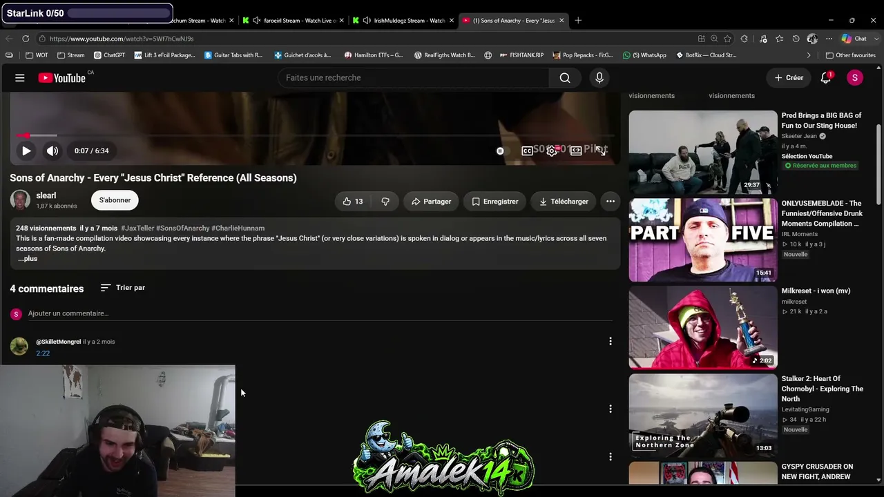Save the video with Enregistrer

494,202
